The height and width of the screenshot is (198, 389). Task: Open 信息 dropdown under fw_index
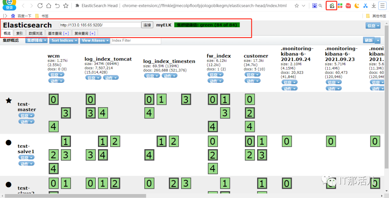click(215, 74)
